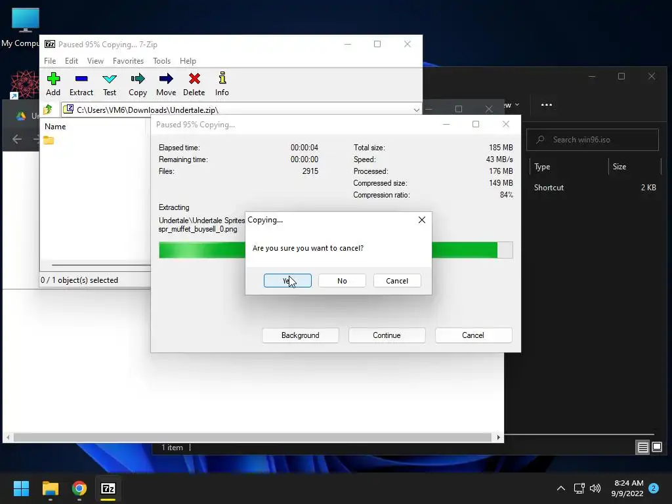Viewport: 672px width, 504px height.
Task: Click the Background button in the progress window
Action: 301,335
